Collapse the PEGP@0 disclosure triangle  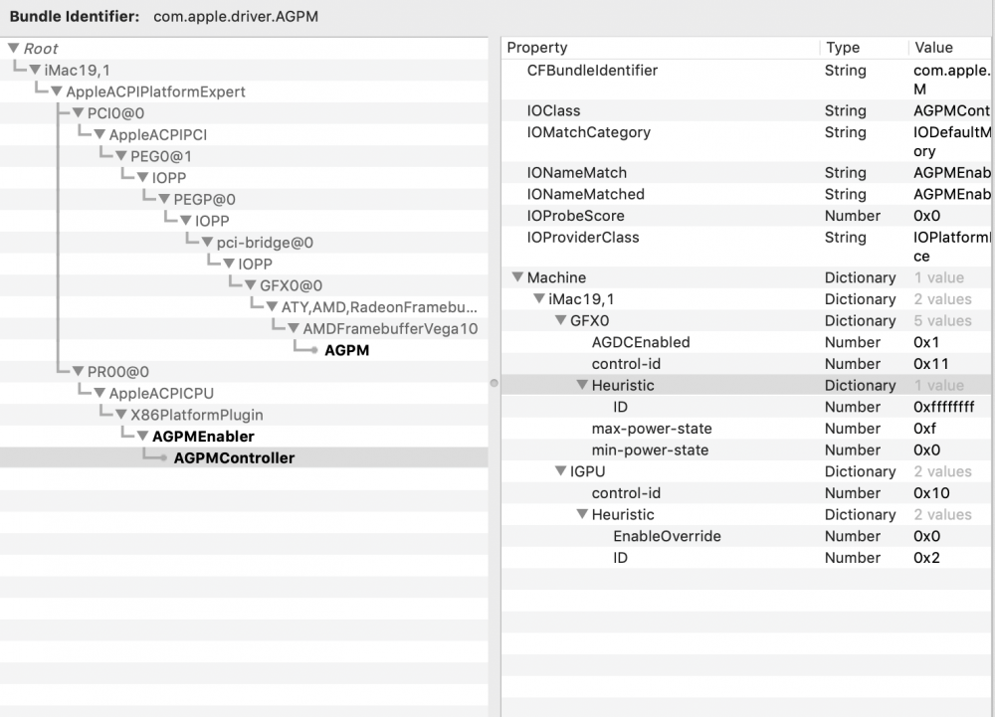(x=164, y=199)
